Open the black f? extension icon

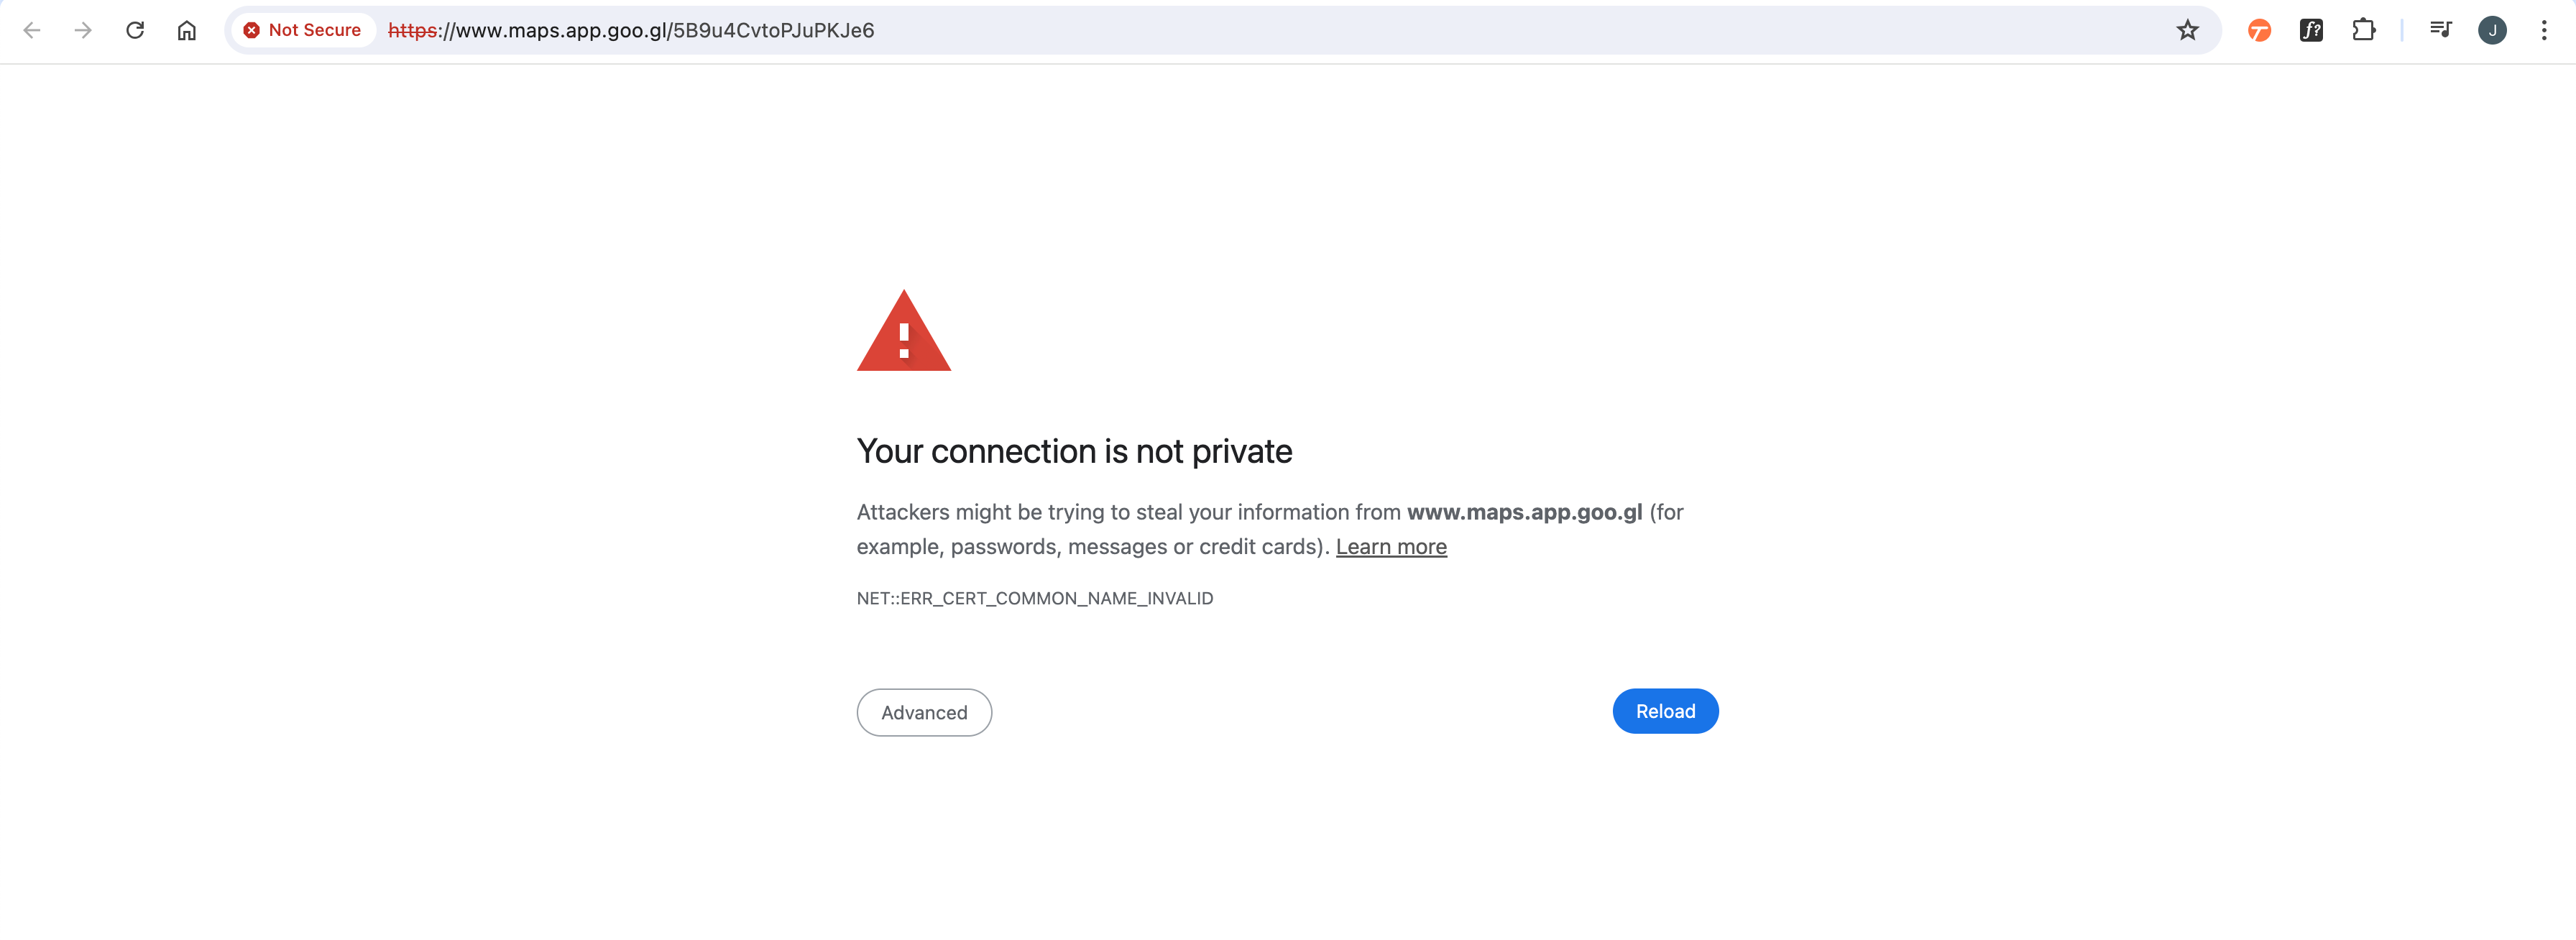(x=2311, y=30)
